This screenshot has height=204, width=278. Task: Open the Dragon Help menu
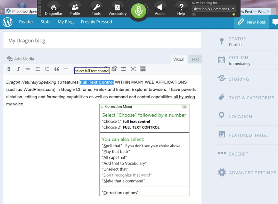(181, 9)
